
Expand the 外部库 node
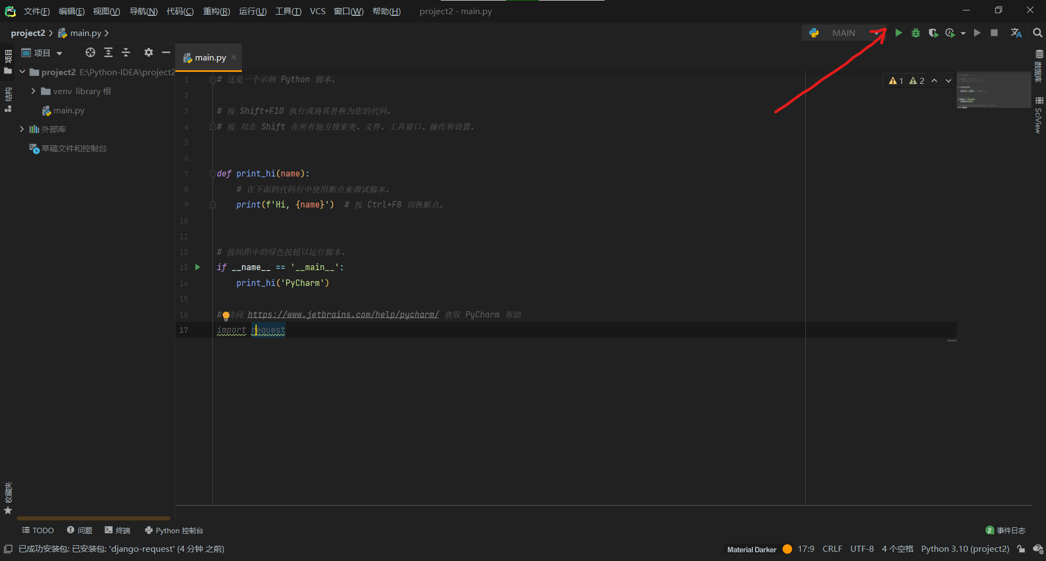(x=22, y=129)
